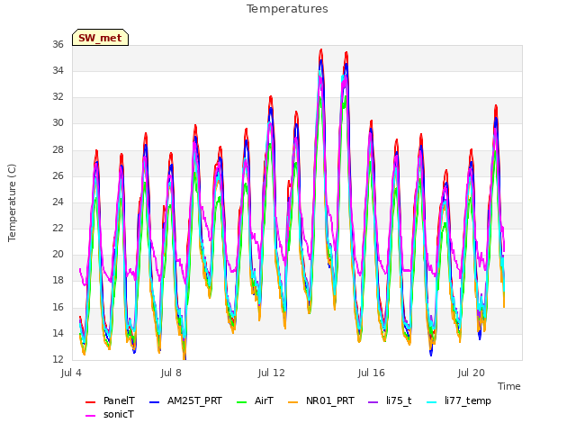Click the 34 y-axis tick label
Viewport: 576px width, 432px height.
point(58,70)
